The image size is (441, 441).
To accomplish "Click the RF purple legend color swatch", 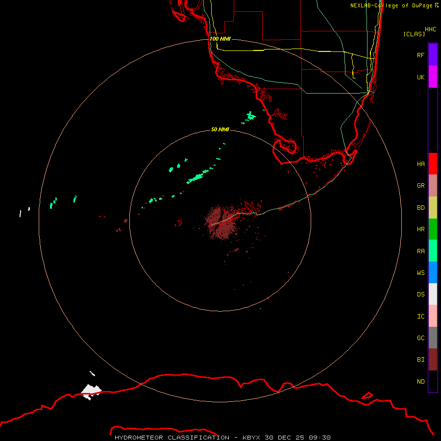I will pyautogui.click(x=433, y=55).
